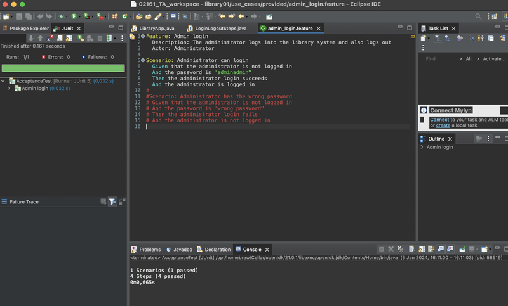The image size is (508, 306).
Task: Click the macOS green zoom window button
Action: click(x=22, y=4)
